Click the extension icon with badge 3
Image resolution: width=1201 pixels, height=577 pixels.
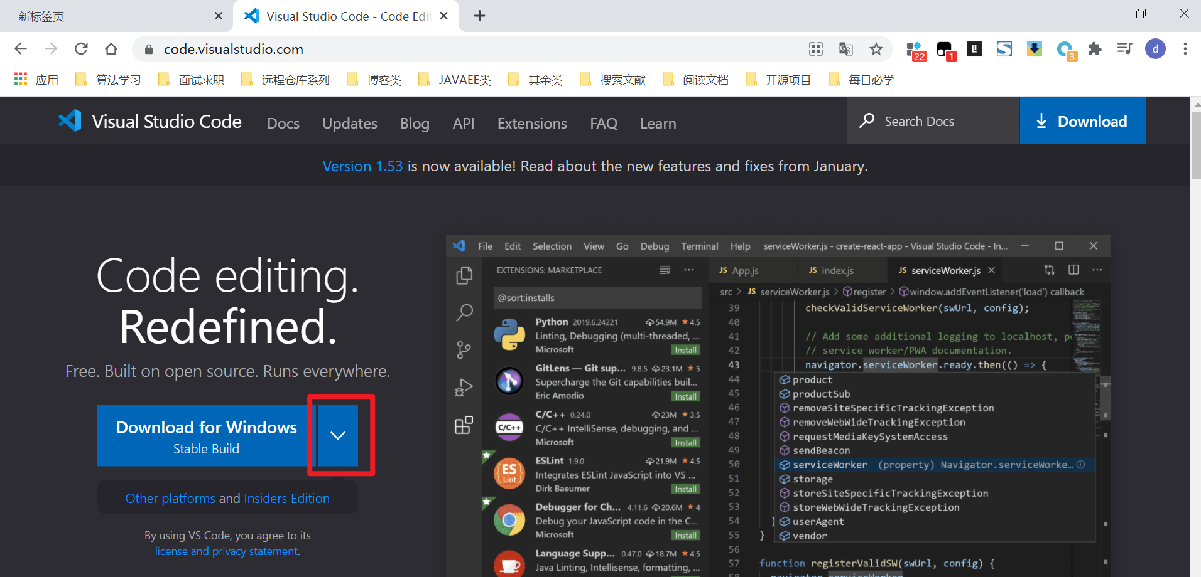[x=1066, y=50]
